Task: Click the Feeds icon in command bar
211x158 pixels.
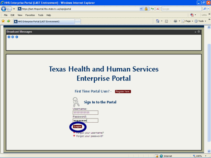Action: [166, 21]
